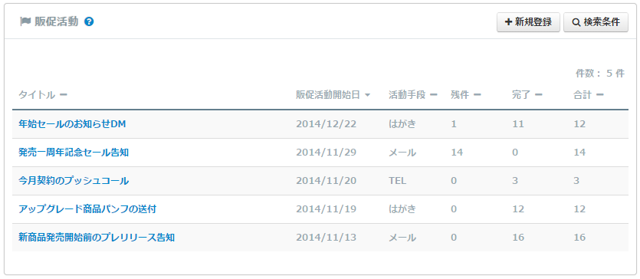Viewport: 640px width, 279px height.
Task: Sort the list by the タイトル column header
Action: (37, 95)
